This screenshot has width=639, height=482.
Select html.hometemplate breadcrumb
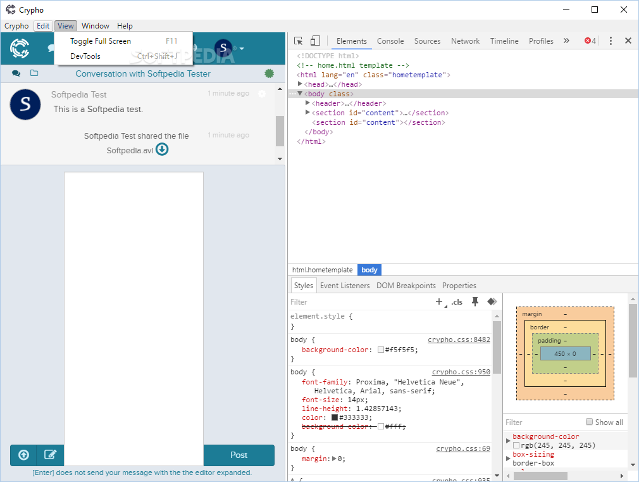(322, 270)
